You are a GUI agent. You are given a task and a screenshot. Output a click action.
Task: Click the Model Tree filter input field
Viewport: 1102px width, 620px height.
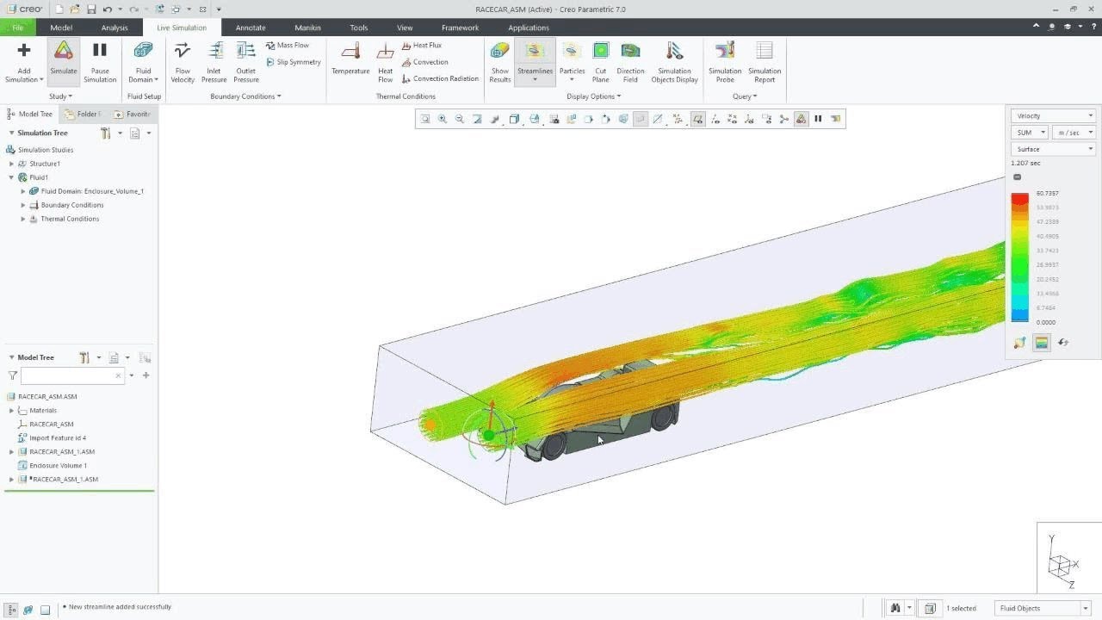point(72,375)
